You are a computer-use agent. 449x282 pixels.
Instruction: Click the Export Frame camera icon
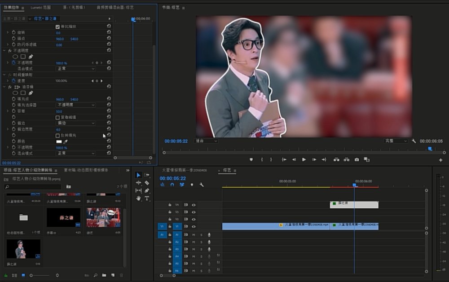tap(357, 159)
